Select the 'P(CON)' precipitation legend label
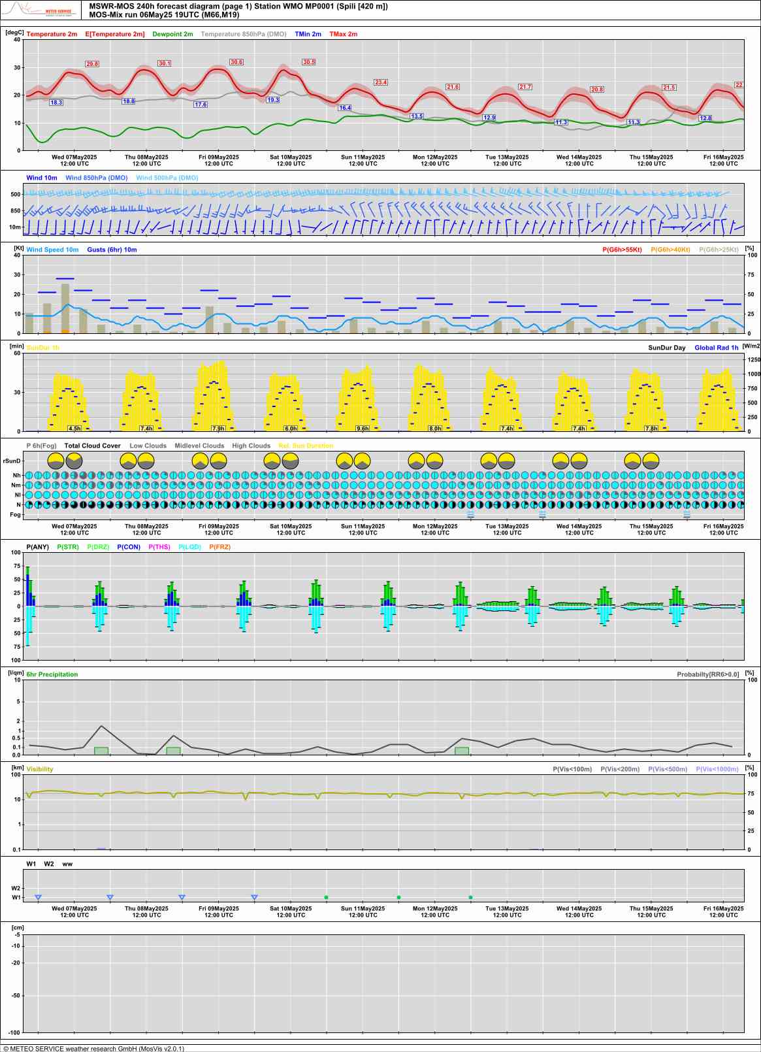The height and width of the screenshot is (1052, 761). (129, 547)
